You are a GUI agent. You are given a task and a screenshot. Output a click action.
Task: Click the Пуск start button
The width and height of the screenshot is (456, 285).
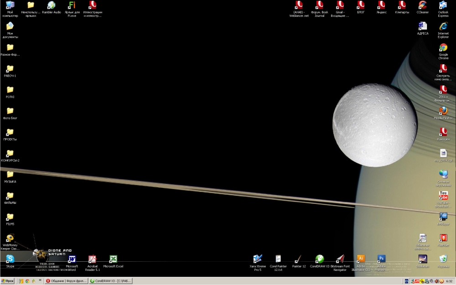[8, 281]
